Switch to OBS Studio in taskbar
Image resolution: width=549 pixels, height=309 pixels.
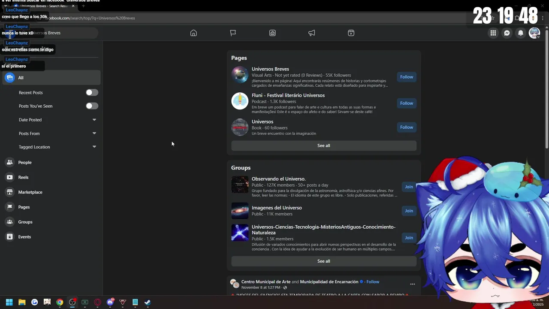tap(72, 302)
